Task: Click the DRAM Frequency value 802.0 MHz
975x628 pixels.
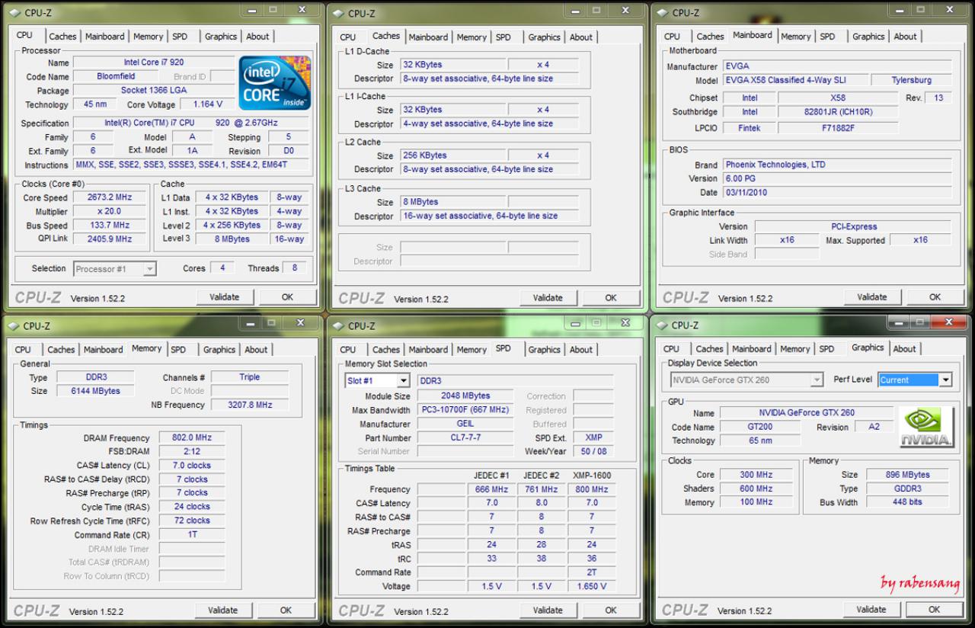Action: [192, 438]
